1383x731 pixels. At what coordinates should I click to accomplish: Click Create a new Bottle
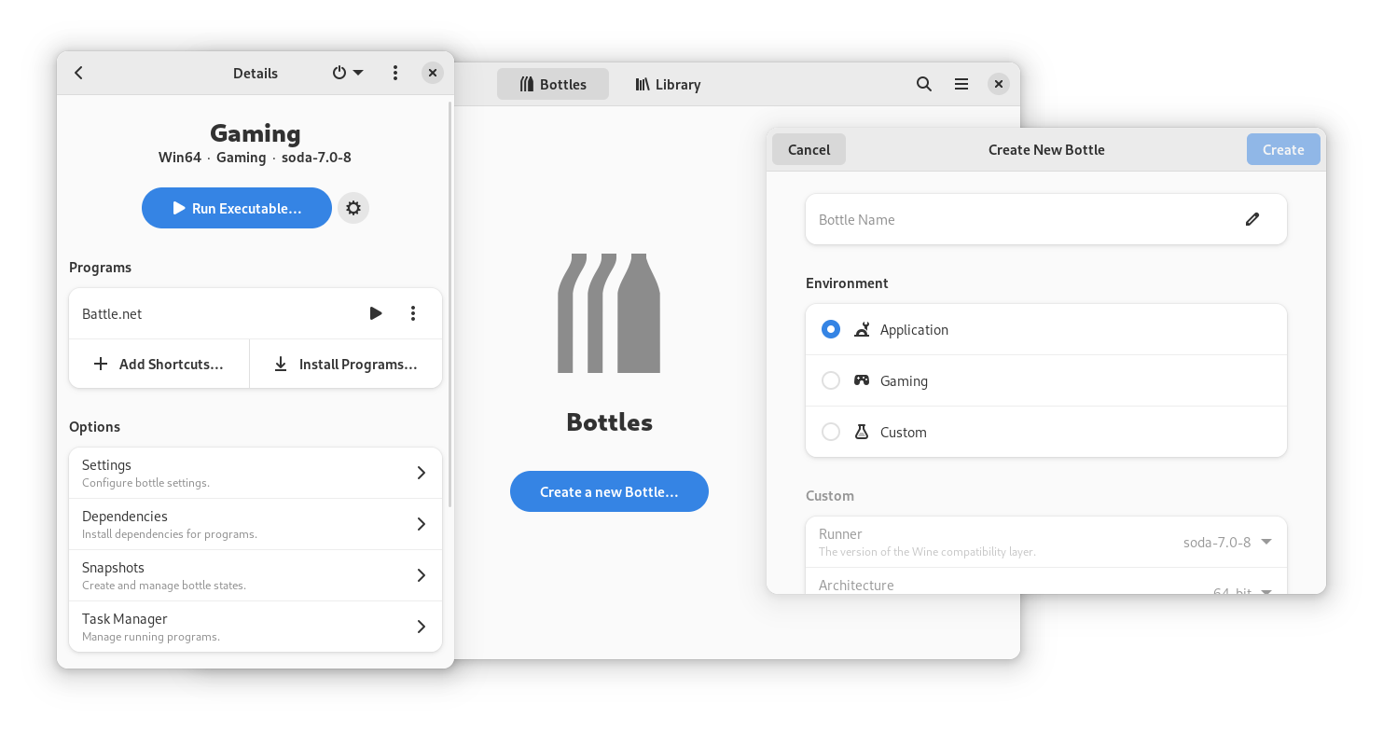click(x=609, y=491)
